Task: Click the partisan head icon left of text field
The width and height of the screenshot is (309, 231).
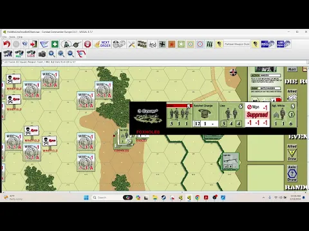Action: click(219, 44)
